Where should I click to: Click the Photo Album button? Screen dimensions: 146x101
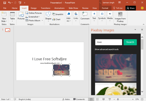pos(33,20)
